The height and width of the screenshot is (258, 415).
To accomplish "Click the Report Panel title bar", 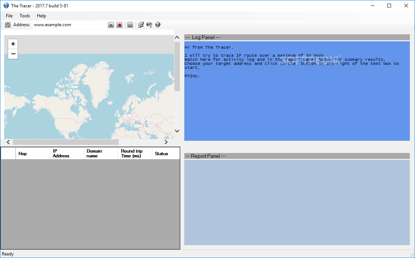I will pos(297,156).
